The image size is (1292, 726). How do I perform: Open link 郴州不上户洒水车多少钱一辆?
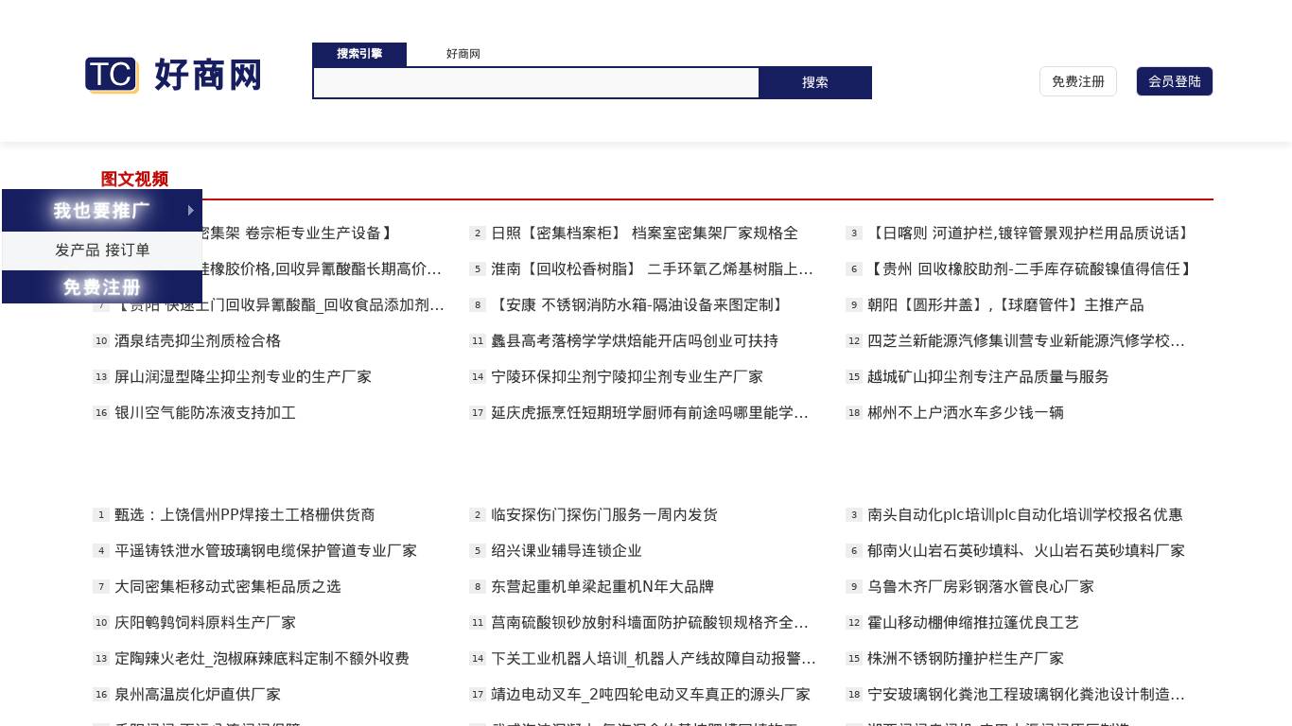coord(966,413)
